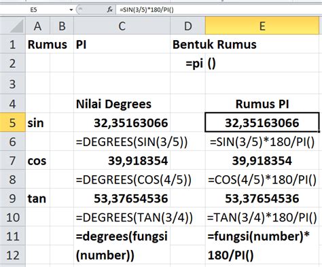Click the "180/PI()" cell in row 12
The width and height of the screenshot is (322, 267).
click(x=262, y=255)
